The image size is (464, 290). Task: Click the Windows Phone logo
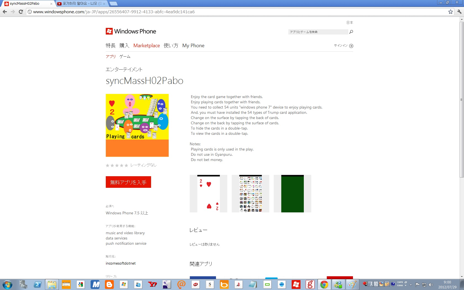tap(131, 31)
